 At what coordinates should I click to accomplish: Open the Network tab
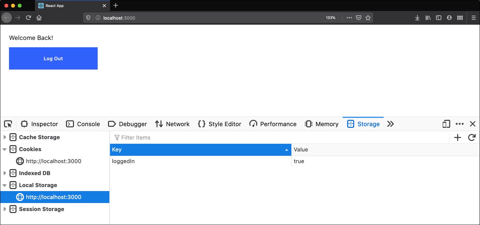(x=172, y=124)
